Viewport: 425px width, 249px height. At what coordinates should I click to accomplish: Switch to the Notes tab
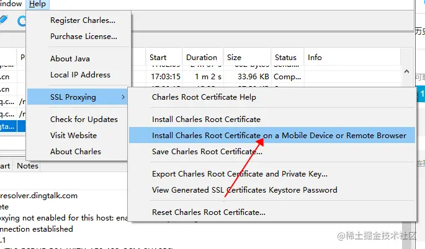coord(28,166)
